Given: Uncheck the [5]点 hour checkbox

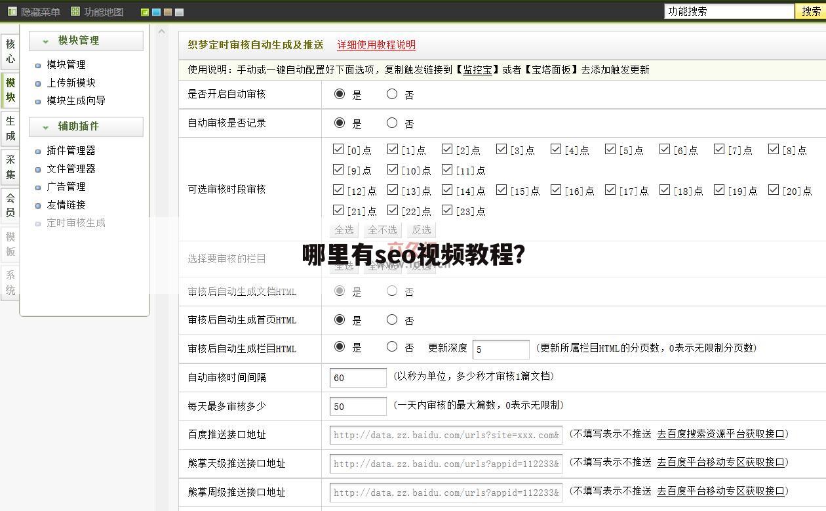Looking at the screenshot, I should tap(610, 149).
